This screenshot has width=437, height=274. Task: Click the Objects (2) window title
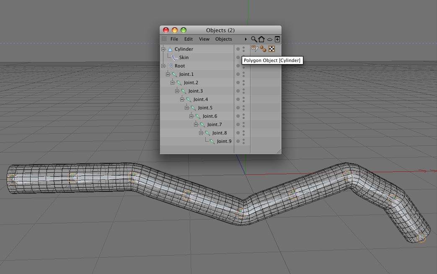tap(220, 30)
